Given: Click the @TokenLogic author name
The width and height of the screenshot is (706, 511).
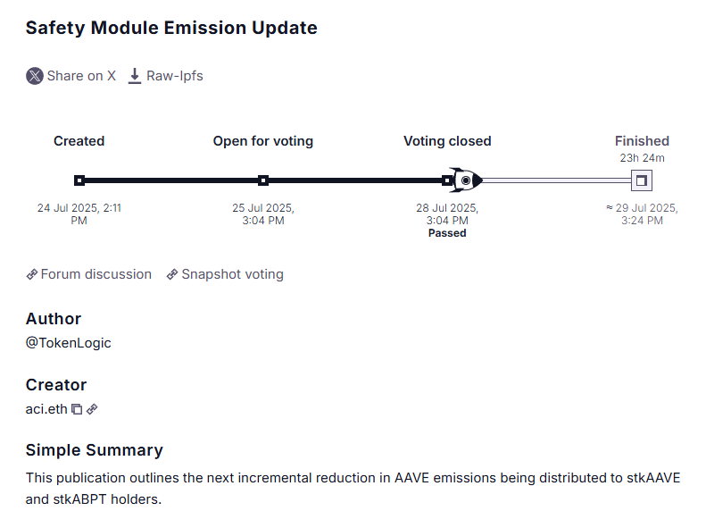Looking at the screenshot, I should [x=69, y=343].
